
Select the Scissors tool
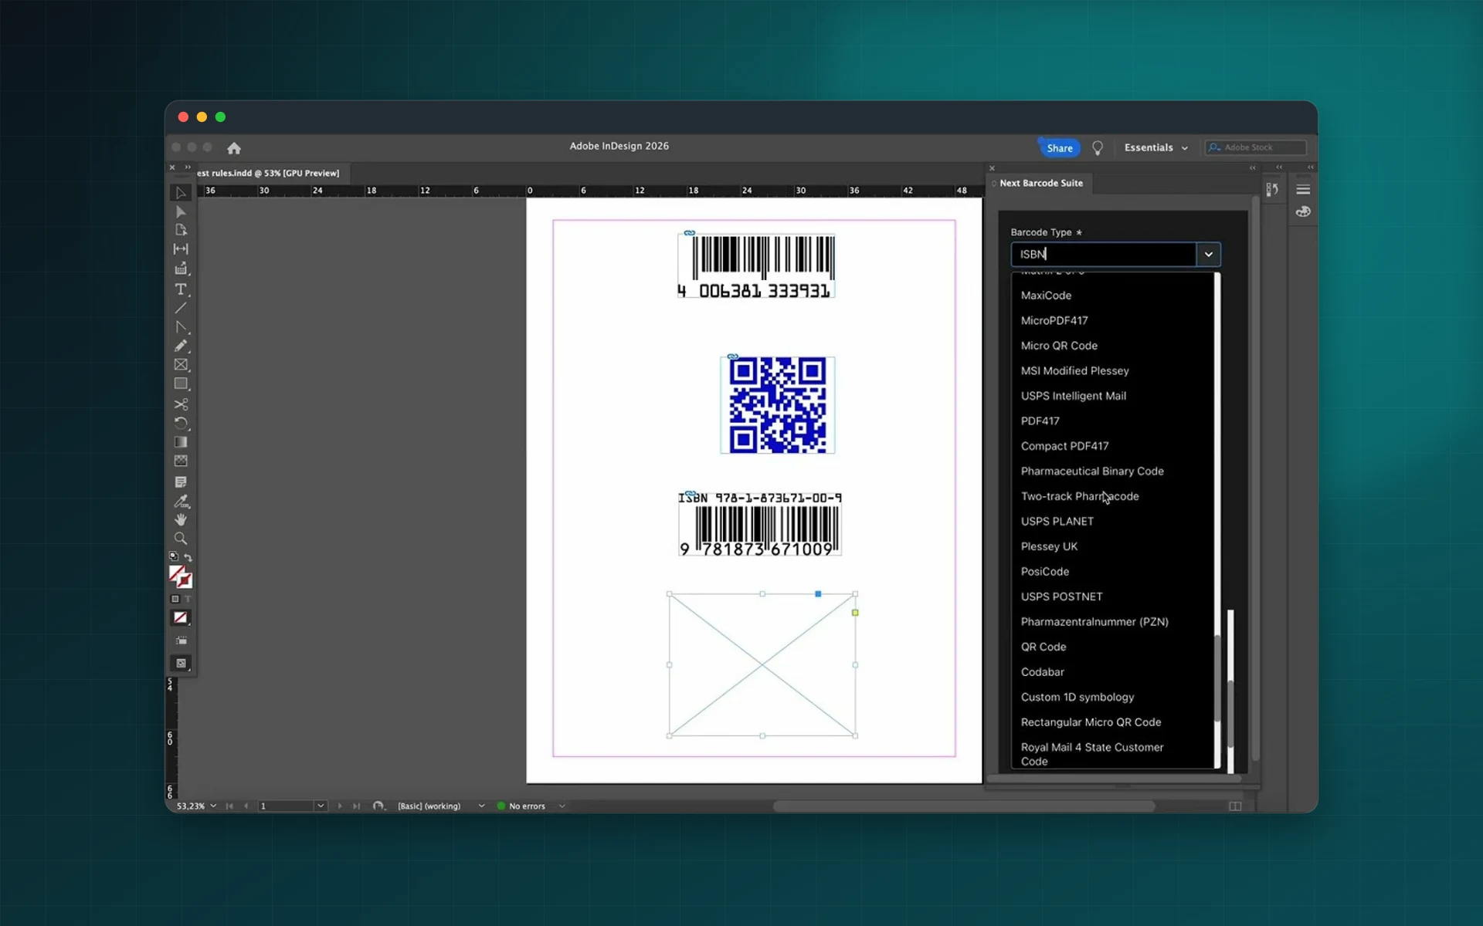tap(181, 404)
